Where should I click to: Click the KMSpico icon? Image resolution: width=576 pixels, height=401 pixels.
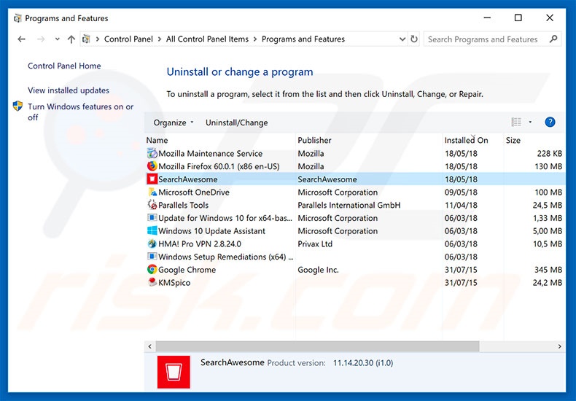pyautogui.click(x=152, y=282)
